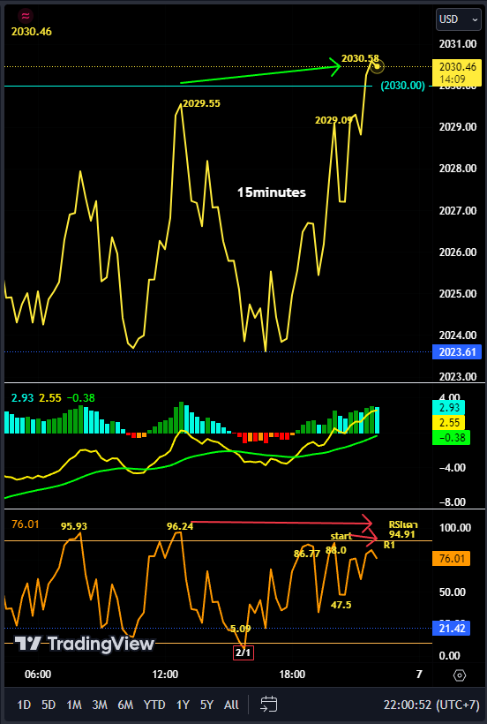Click the 15minutes text annotation

(271, 192)
